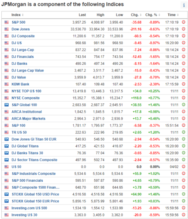
Task: Sort the table by Time column
Action: pyautogui.click(x=173, y=15)
